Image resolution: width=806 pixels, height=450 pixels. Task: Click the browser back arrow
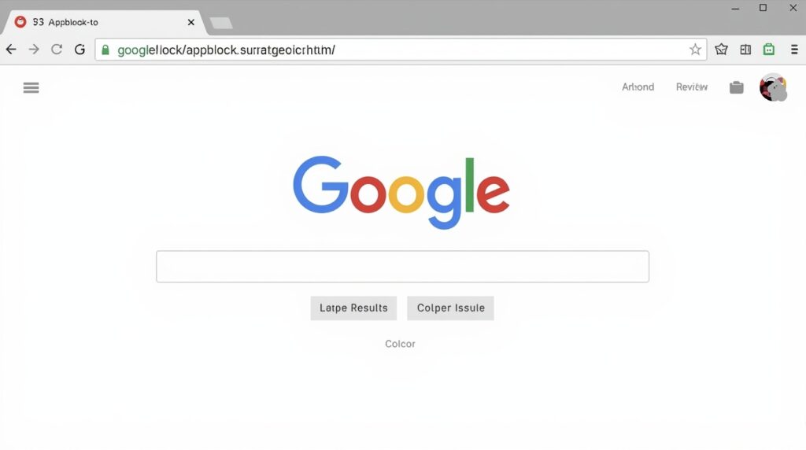tap(11, 50)
